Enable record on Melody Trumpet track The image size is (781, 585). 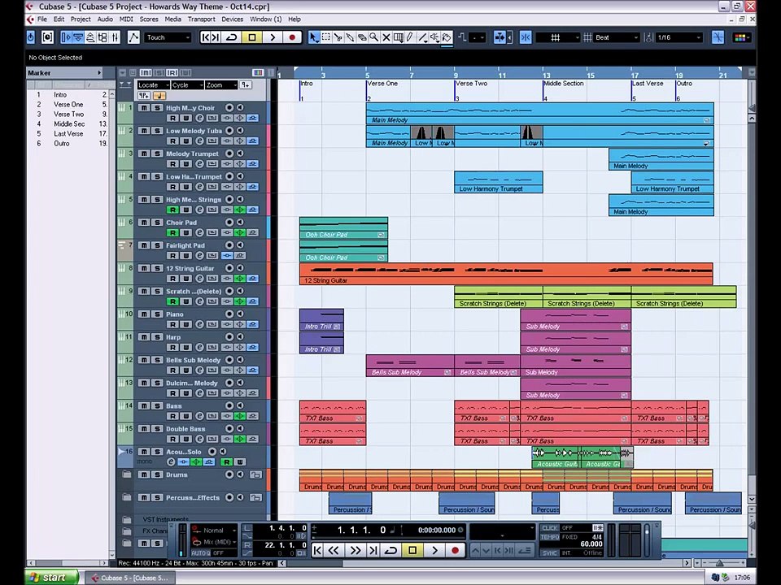(x=229, y=154)
